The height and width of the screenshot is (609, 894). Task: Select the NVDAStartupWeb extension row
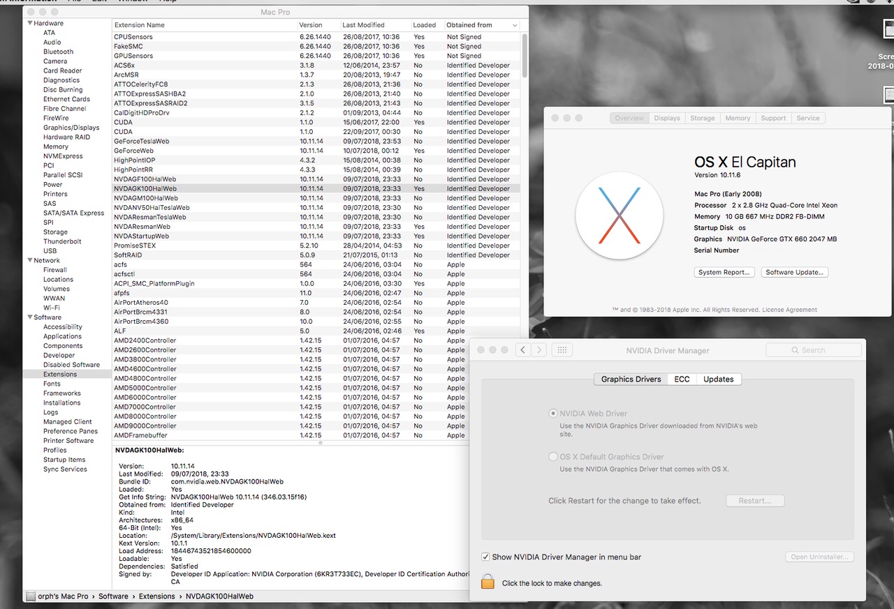[316, 236]
